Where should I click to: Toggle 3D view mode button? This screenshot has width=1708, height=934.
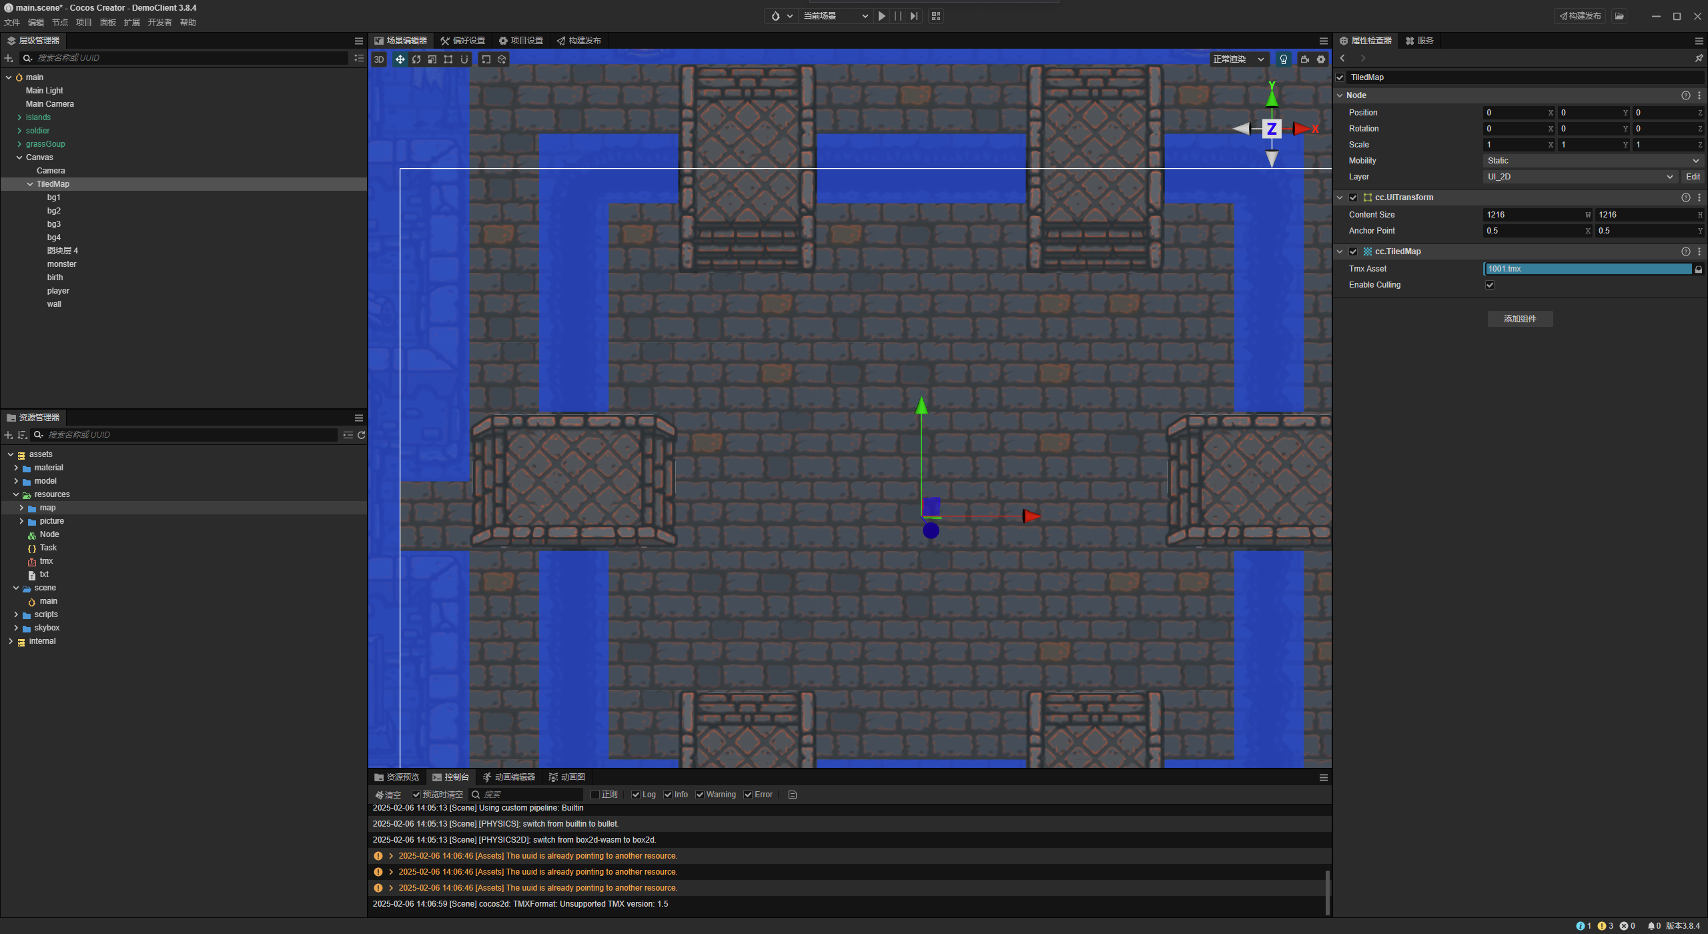click(x=379, y=59)
